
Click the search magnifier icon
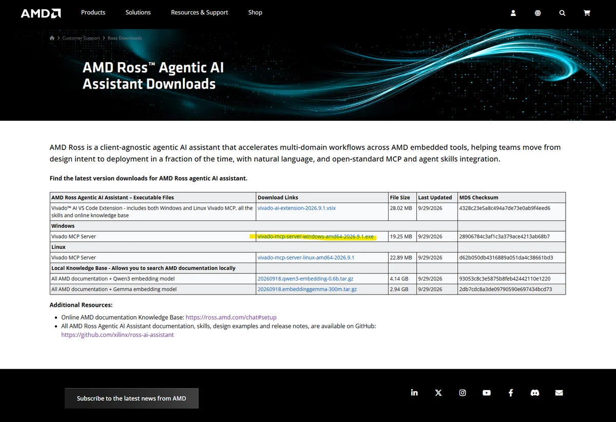point(562,13)
